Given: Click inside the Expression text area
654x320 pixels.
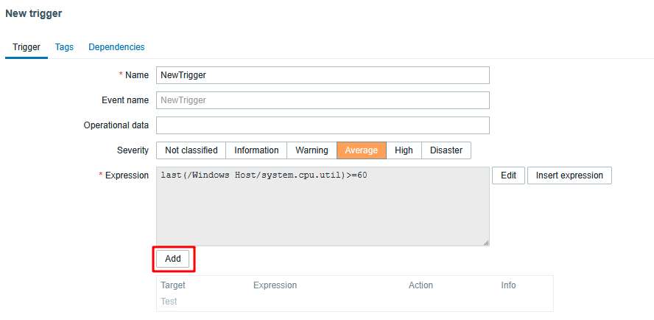Looking at the screenshot, I should [x=323, y=206].
